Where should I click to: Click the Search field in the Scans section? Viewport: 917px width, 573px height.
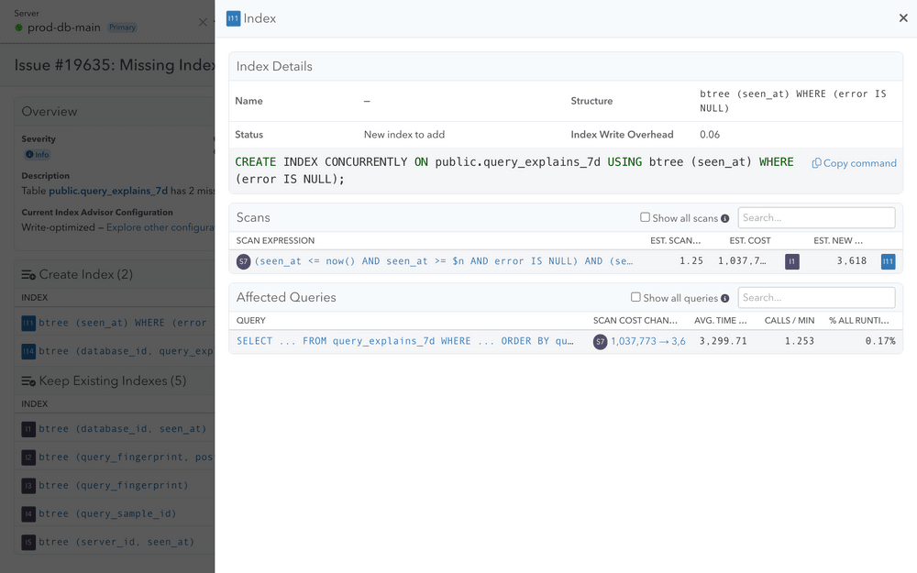pos(816,217)
